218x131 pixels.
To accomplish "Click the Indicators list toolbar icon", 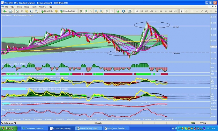I will tap(118, 11).
